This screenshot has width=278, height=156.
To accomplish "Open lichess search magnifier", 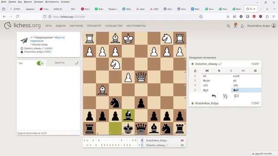I will [228, 26].
